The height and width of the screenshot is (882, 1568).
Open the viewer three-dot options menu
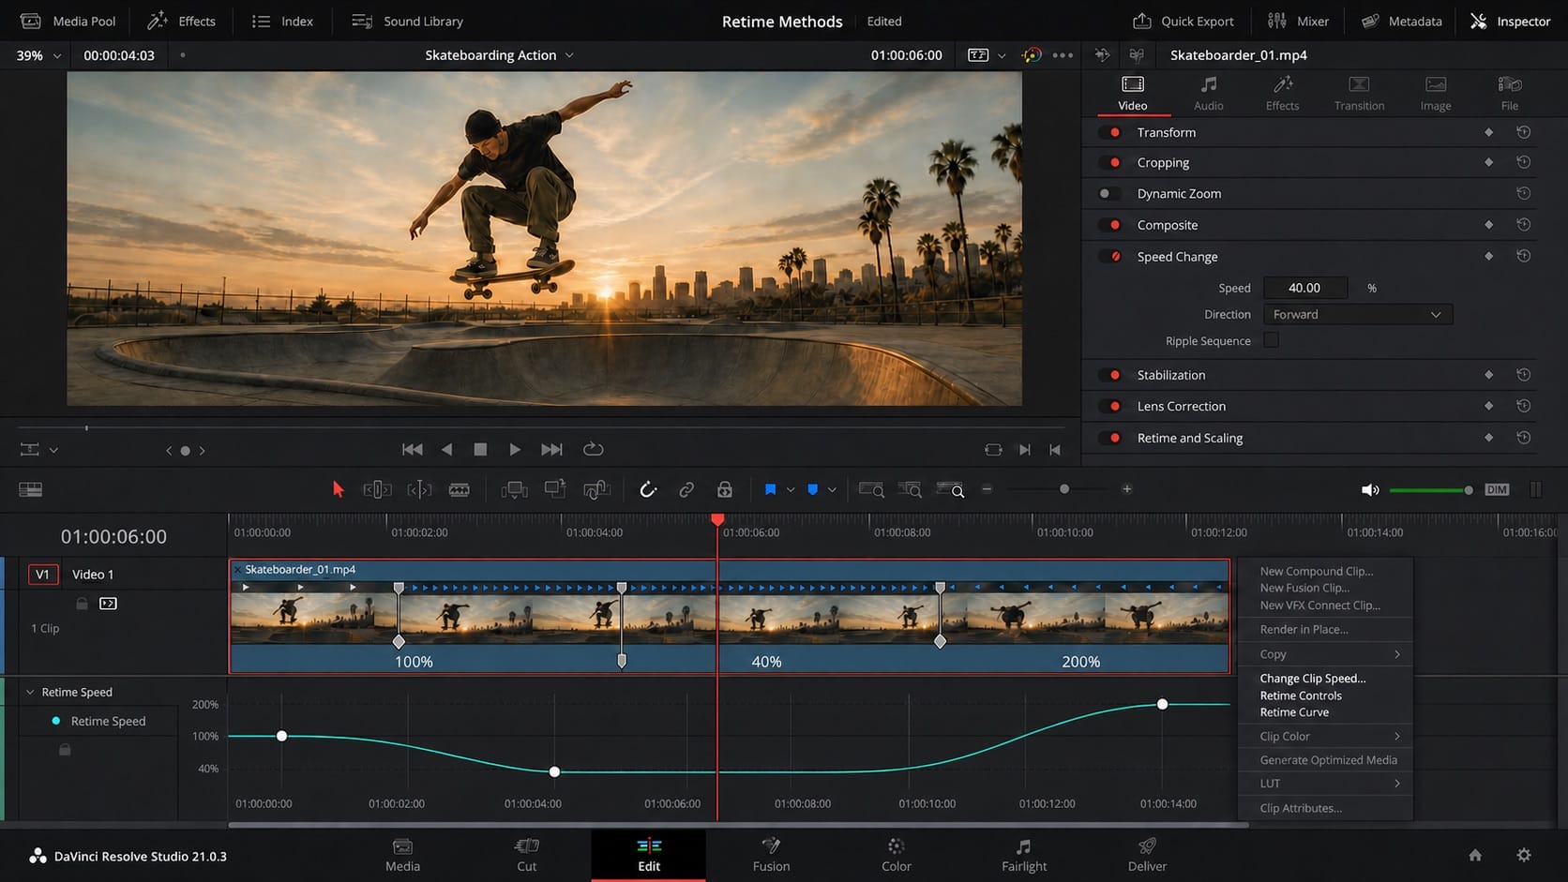click(1063, 55)
